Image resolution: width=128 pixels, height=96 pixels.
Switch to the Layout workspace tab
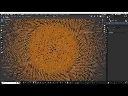(18, 15)
